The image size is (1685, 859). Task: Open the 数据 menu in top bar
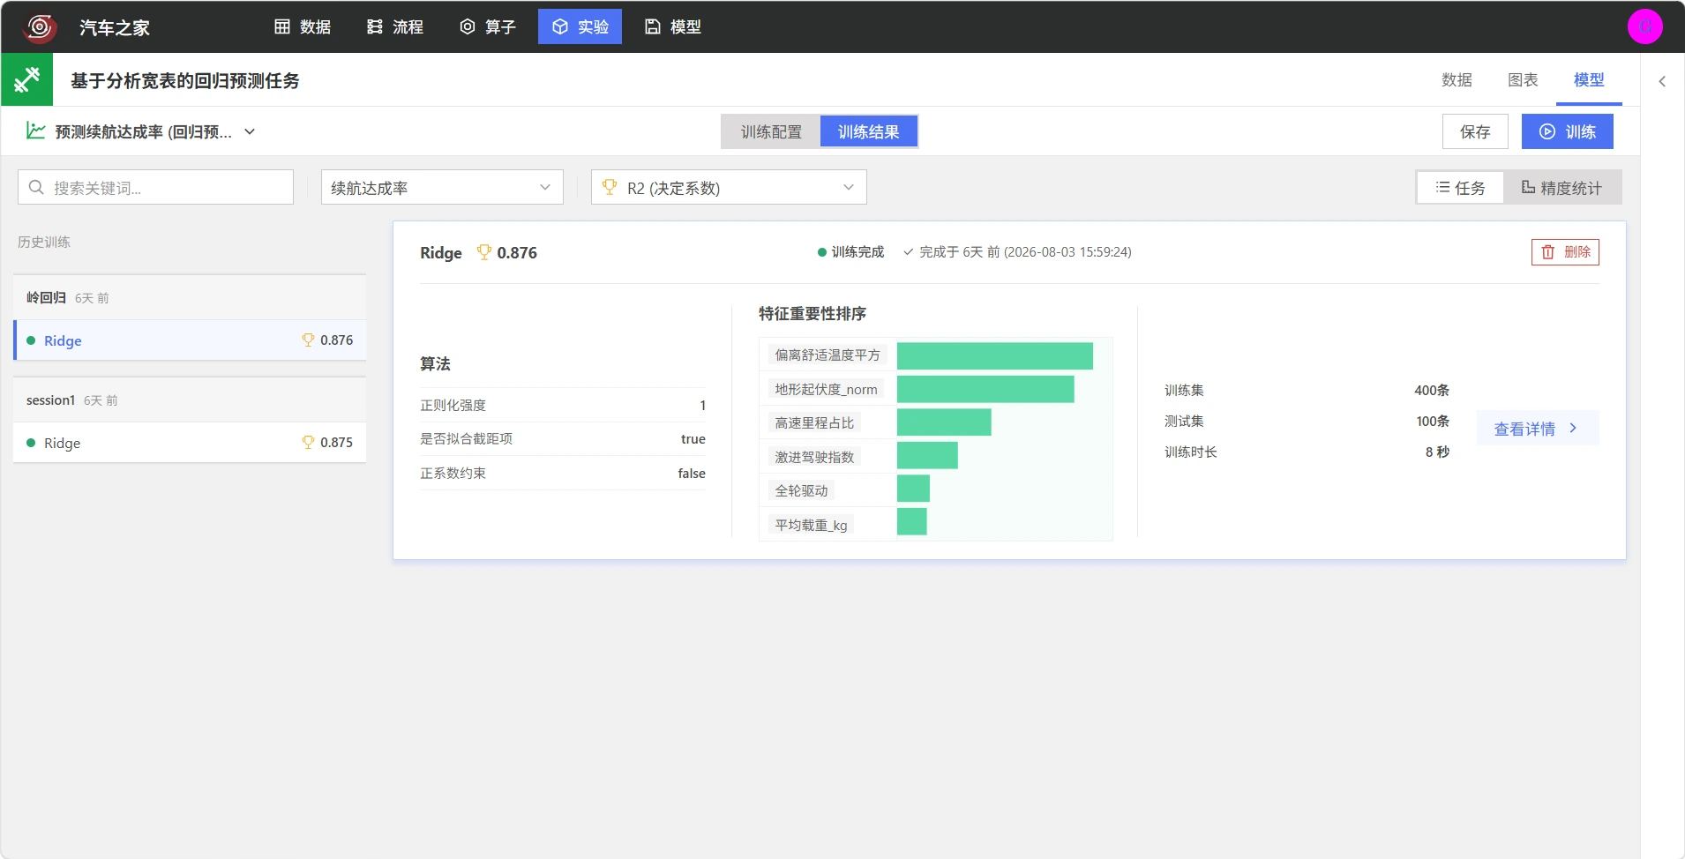tap(303, 27)
